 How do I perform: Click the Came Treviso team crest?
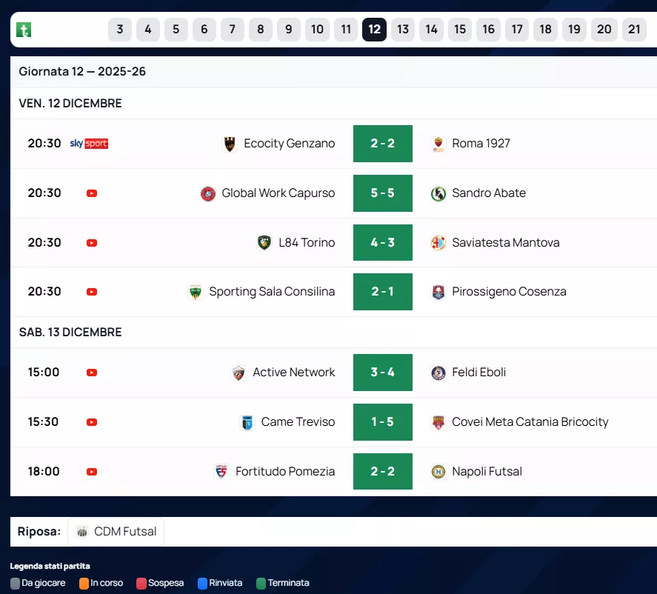[x=247, y=422]
